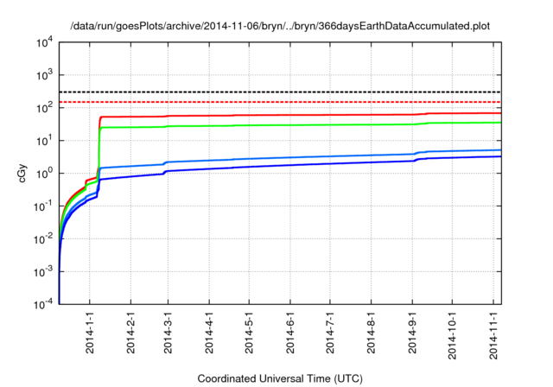The height and width of the screenshot is (387, 553).
Task: Click the 10^1 y-axis tick label
Action: pos(45,140)
